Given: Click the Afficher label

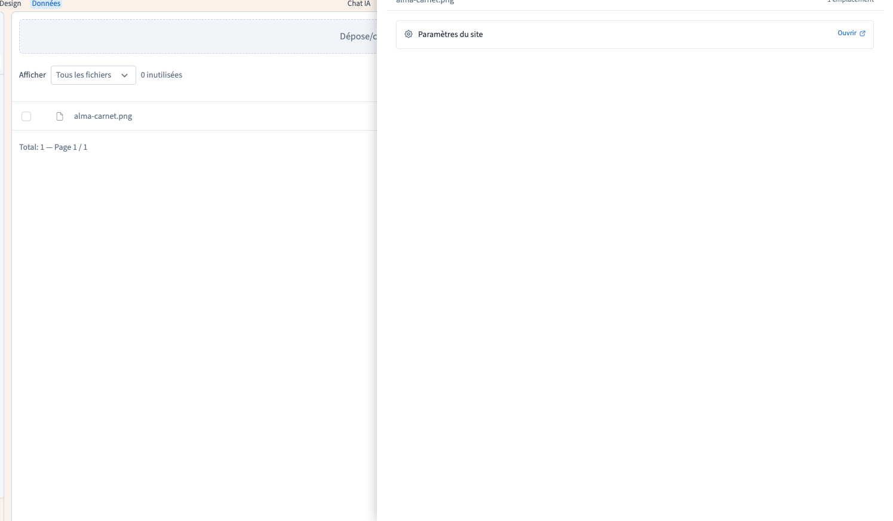Looking at the screenshot, I should click(x=32, y=75).
